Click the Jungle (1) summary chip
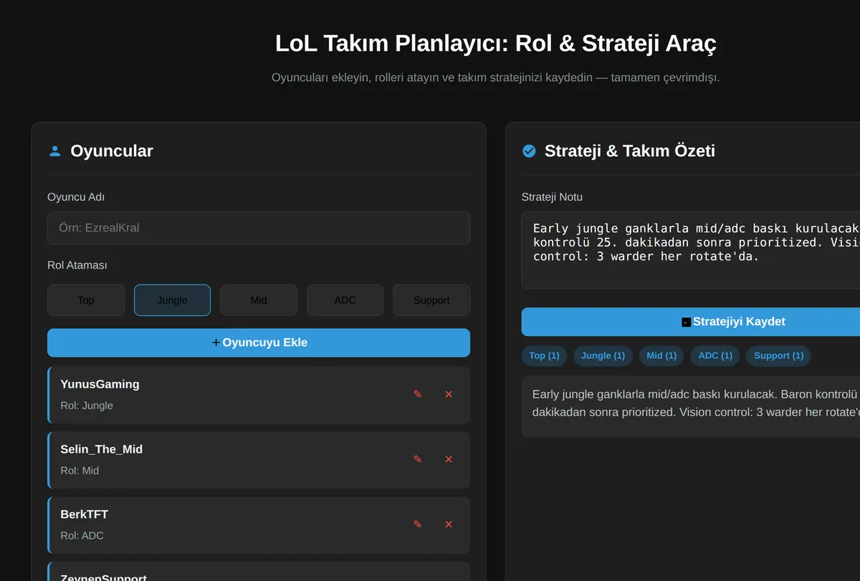Screen dimensions: 860x581 [x=603, y=356]
